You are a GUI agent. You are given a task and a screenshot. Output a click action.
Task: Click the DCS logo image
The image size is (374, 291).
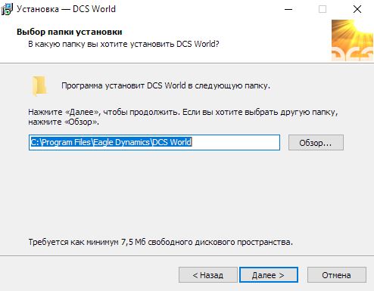click(352, 40)
